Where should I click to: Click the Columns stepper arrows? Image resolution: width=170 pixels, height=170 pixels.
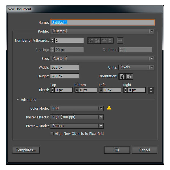pyautogui.click(x=121, y=50)
